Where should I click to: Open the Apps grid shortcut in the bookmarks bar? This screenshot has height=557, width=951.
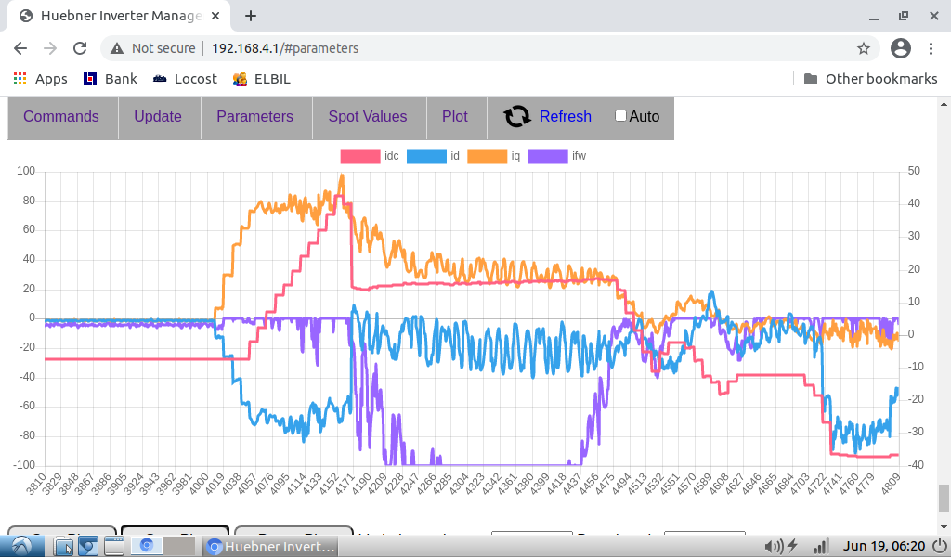(x=40, y=79)
